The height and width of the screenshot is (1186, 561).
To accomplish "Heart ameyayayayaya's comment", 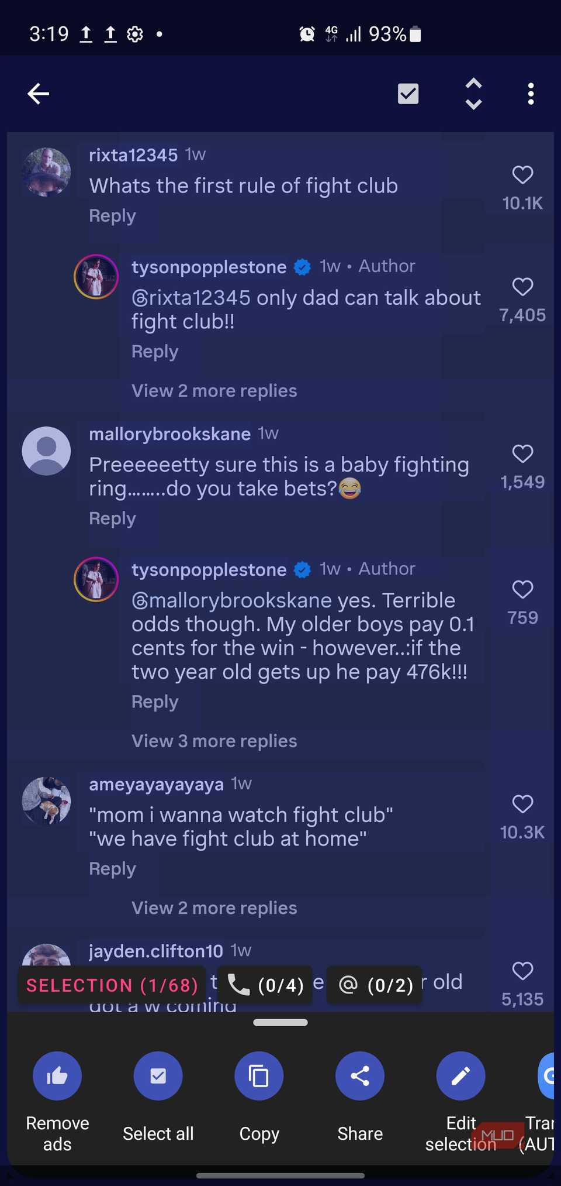I will click(x=522, y=804).
